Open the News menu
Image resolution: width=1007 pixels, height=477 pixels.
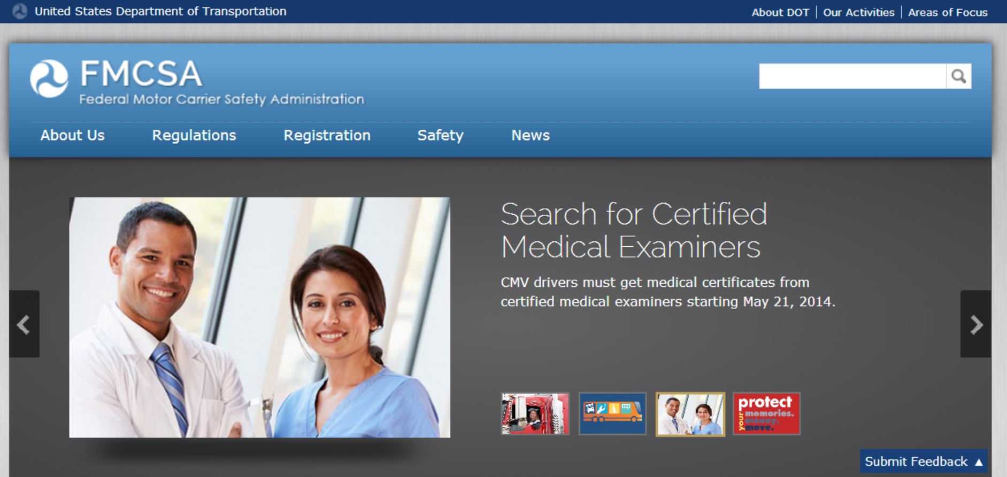tap(530, 136)
